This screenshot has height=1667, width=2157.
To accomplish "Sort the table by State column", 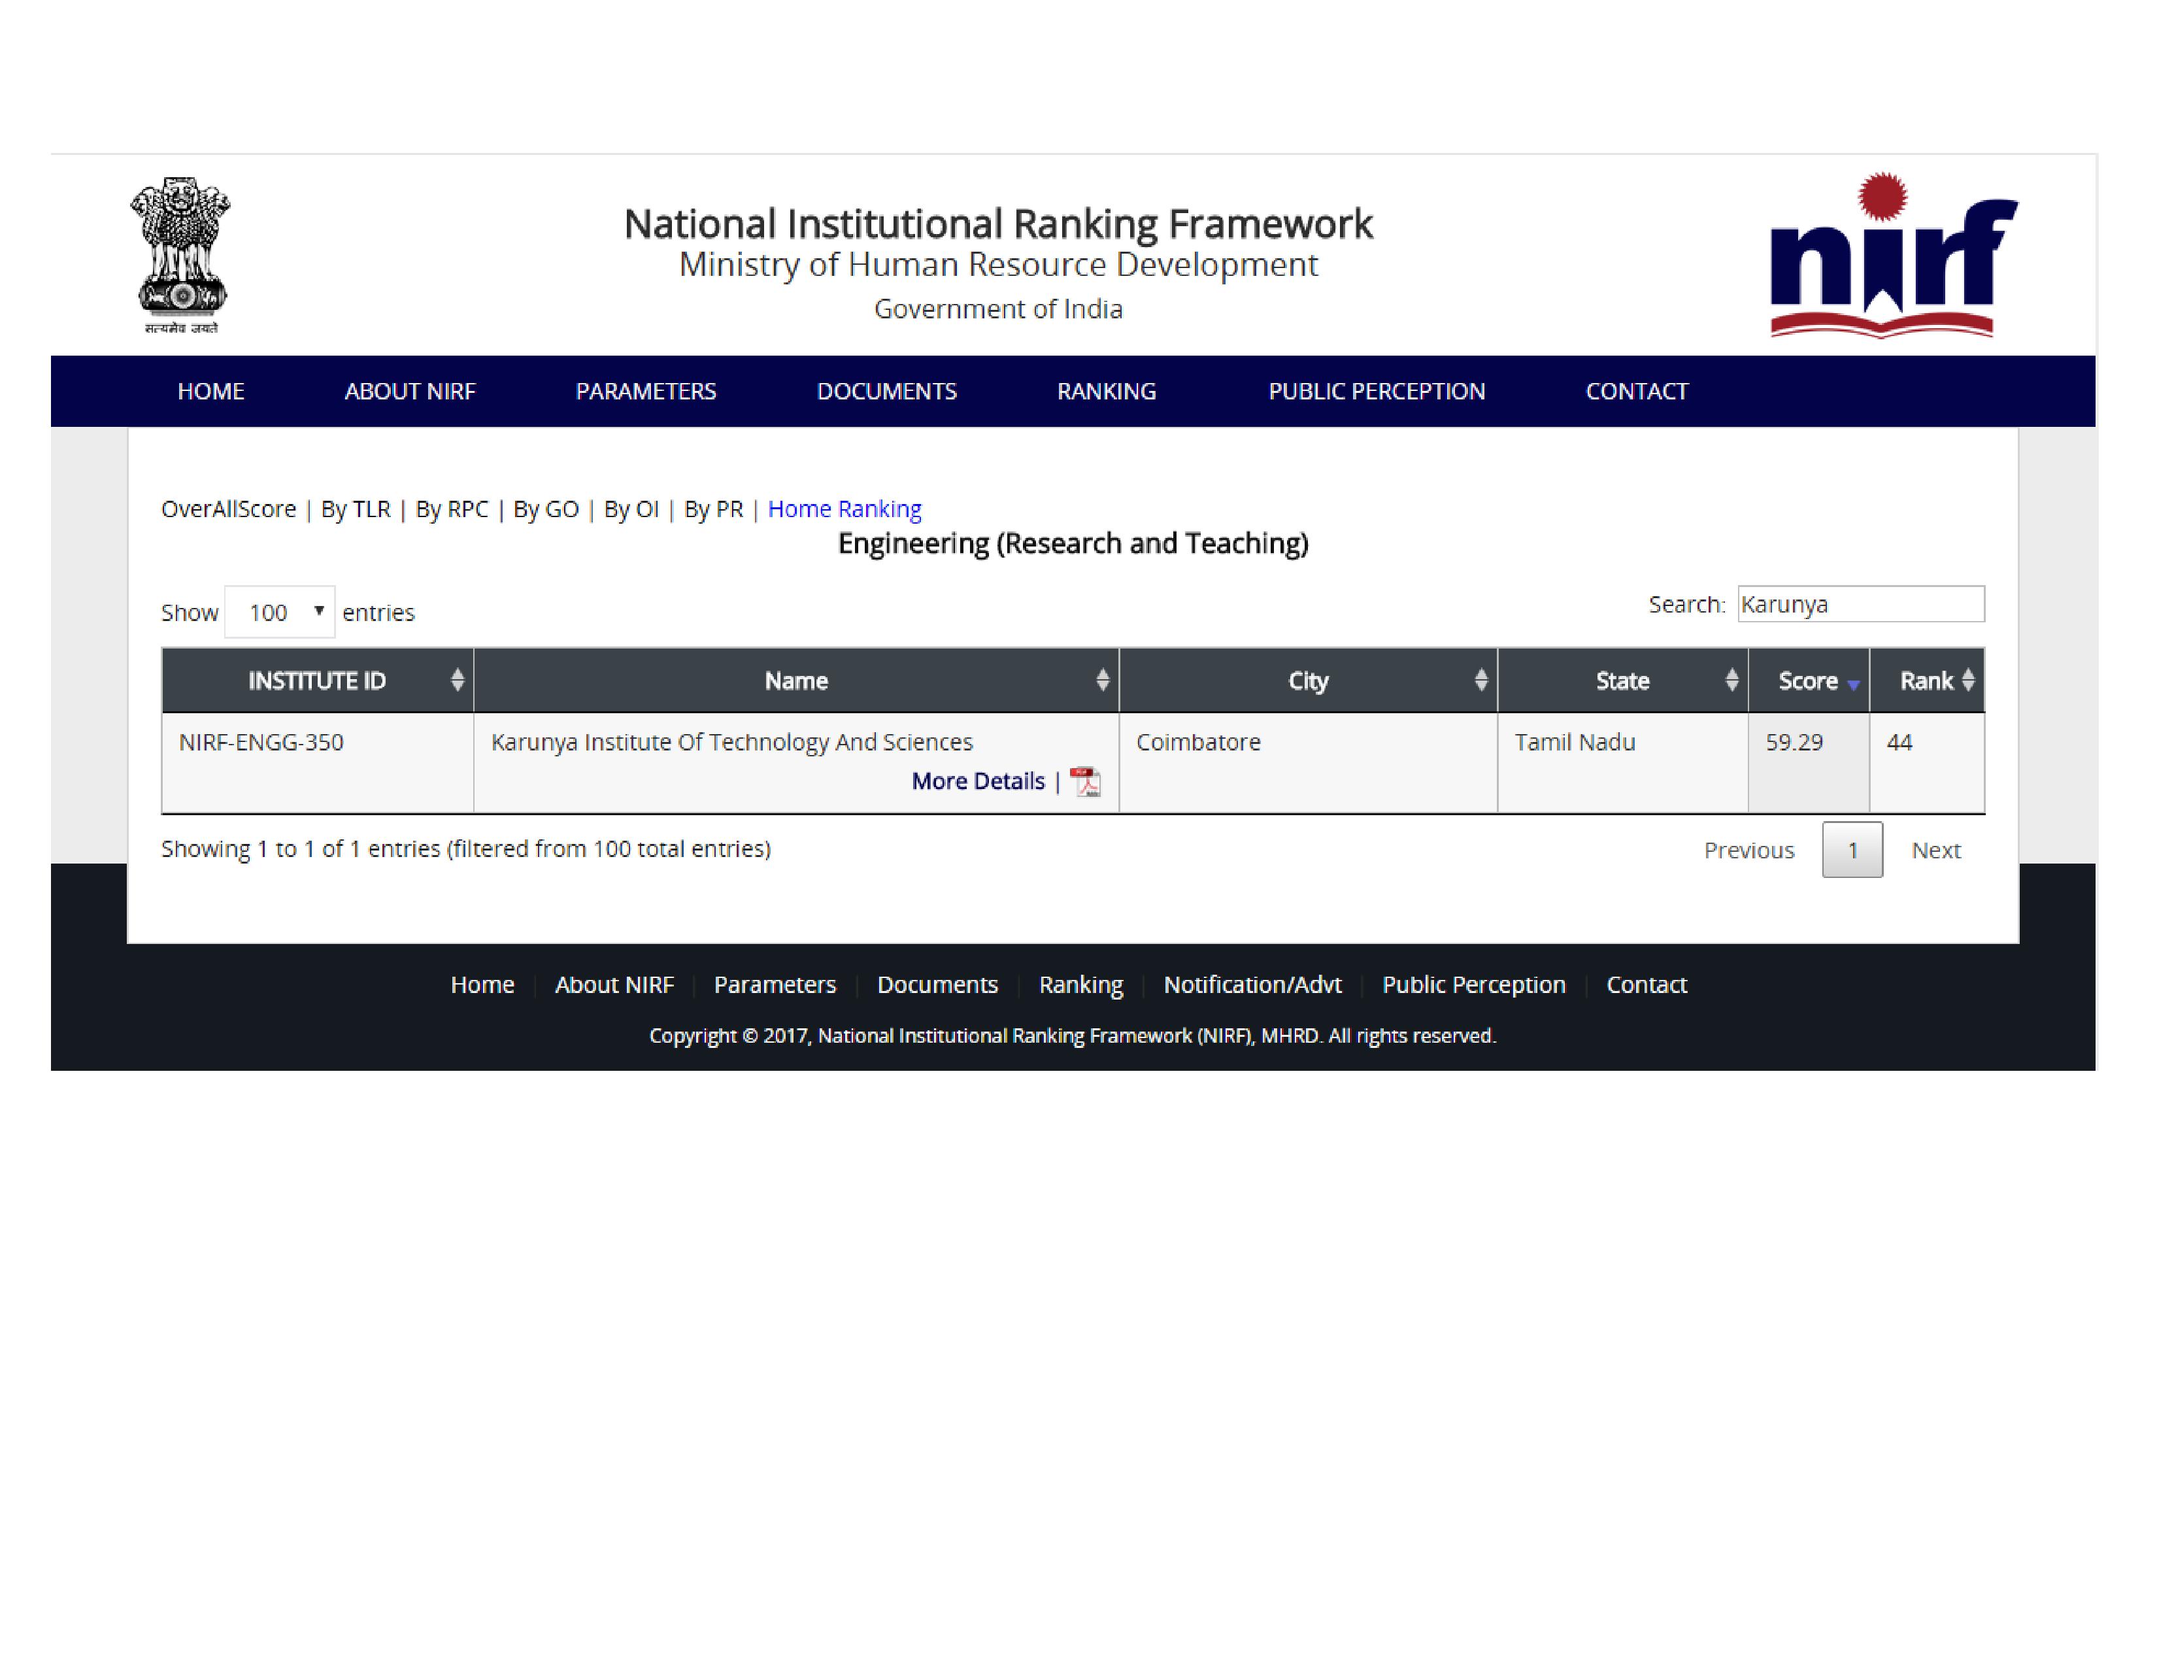I will (x=1622, y=681).
